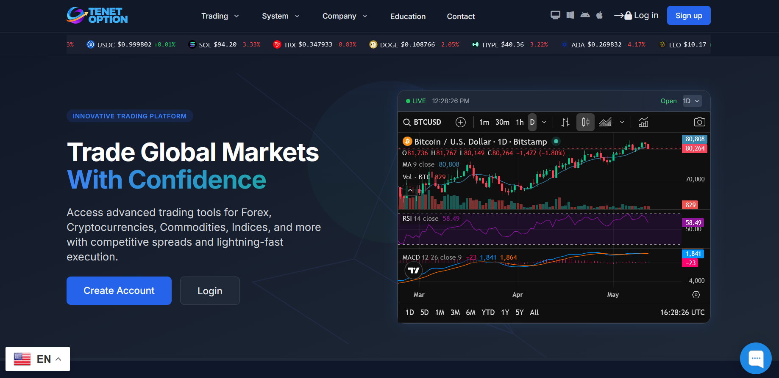The image size is (779, 378).
Task: Open the indicators chart icon
Action: (x=643, y=122)
